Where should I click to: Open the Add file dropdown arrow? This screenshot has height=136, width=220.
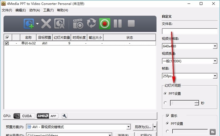[37, 24]
